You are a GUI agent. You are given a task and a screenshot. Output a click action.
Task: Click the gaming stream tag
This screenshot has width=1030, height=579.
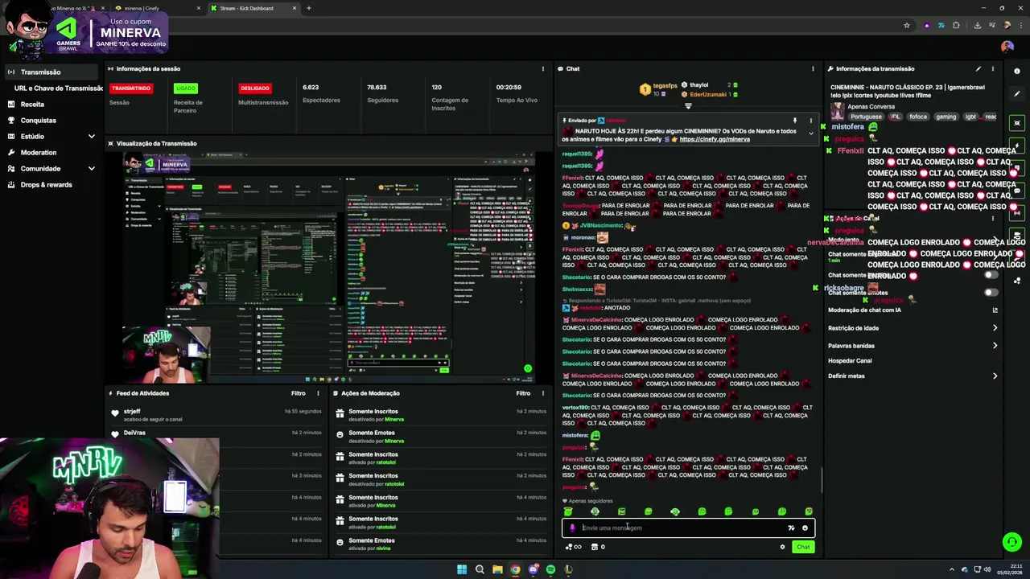point(946,117)
